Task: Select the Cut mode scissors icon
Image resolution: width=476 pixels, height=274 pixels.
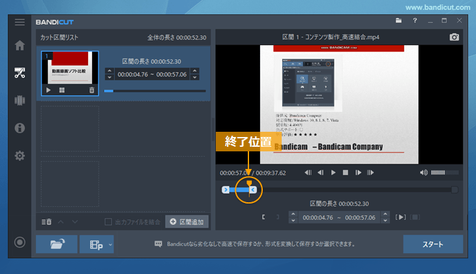Action: tap(20, 72)
